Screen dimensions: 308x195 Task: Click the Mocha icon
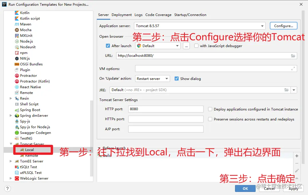pos(17,30)
